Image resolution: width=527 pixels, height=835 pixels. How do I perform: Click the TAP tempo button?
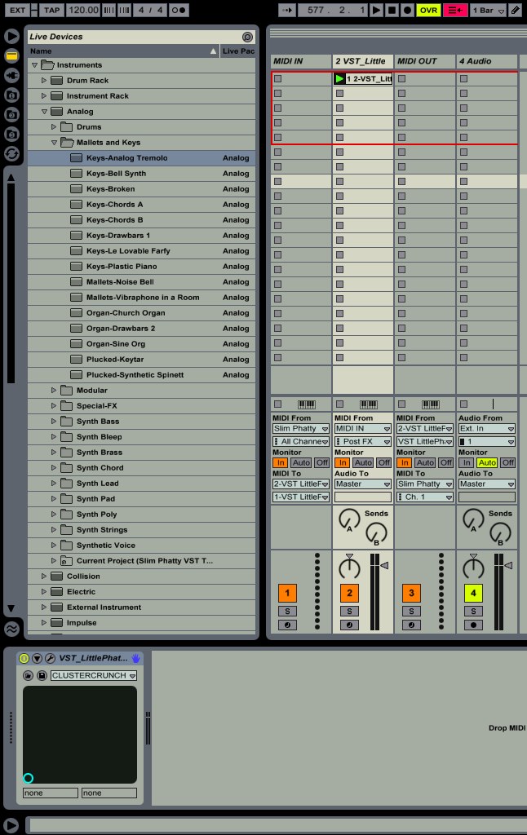coord(51,10)
